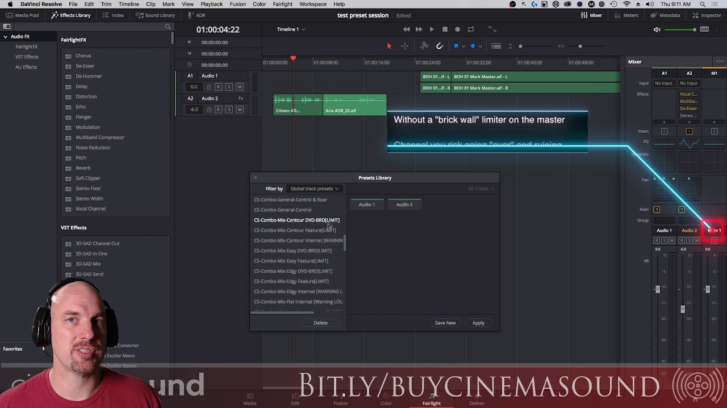The image size is (727, 408).
Task: Open the ADR panel
Action: click(196, 15)
